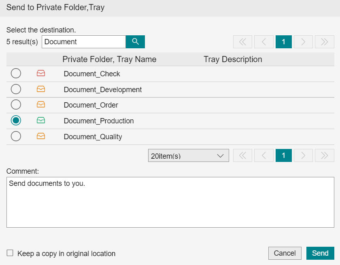Open the 20item(s) per page dropdown

coord(188,155)
